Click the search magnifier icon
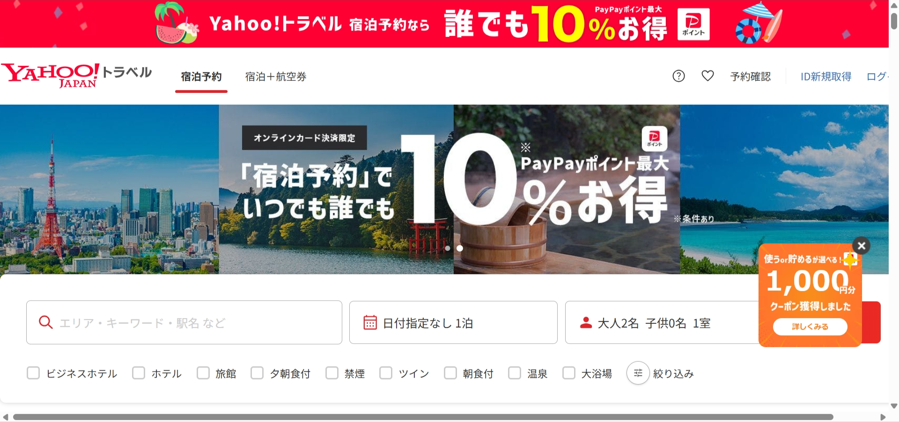This screenshot has width=899, height=422. click(45, 322)
